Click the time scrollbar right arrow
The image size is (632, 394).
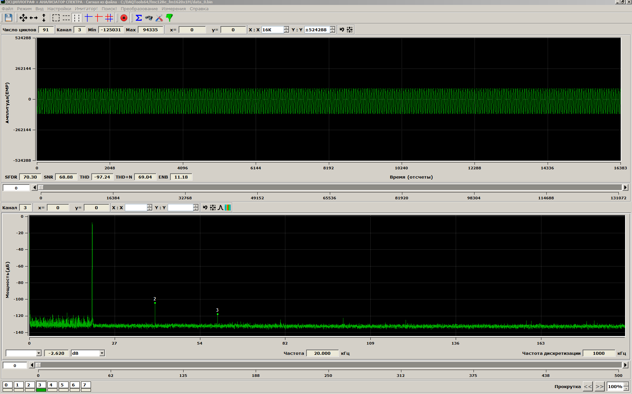click(x=625, y=187)
